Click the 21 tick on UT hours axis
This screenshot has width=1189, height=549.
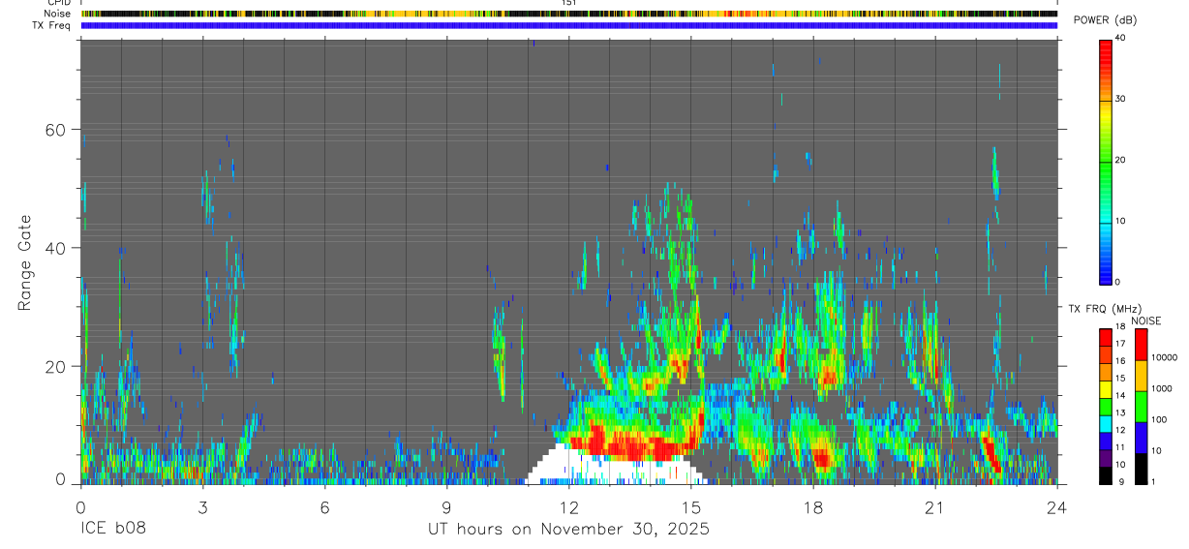[934, 506]
